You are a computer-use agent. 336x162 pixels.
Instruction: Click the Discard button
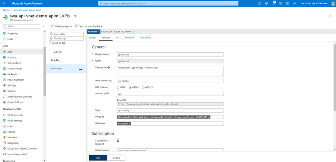point(116,158)
